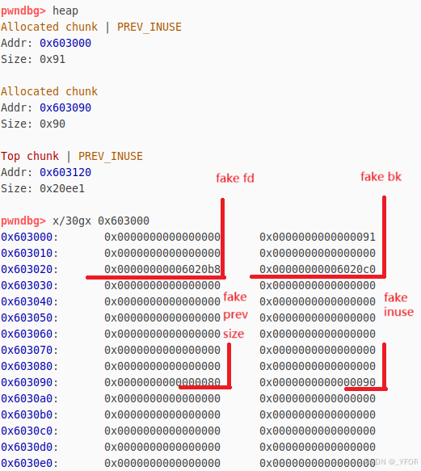
Task: Click the 'heap' command text
Action: click(65, 11)
